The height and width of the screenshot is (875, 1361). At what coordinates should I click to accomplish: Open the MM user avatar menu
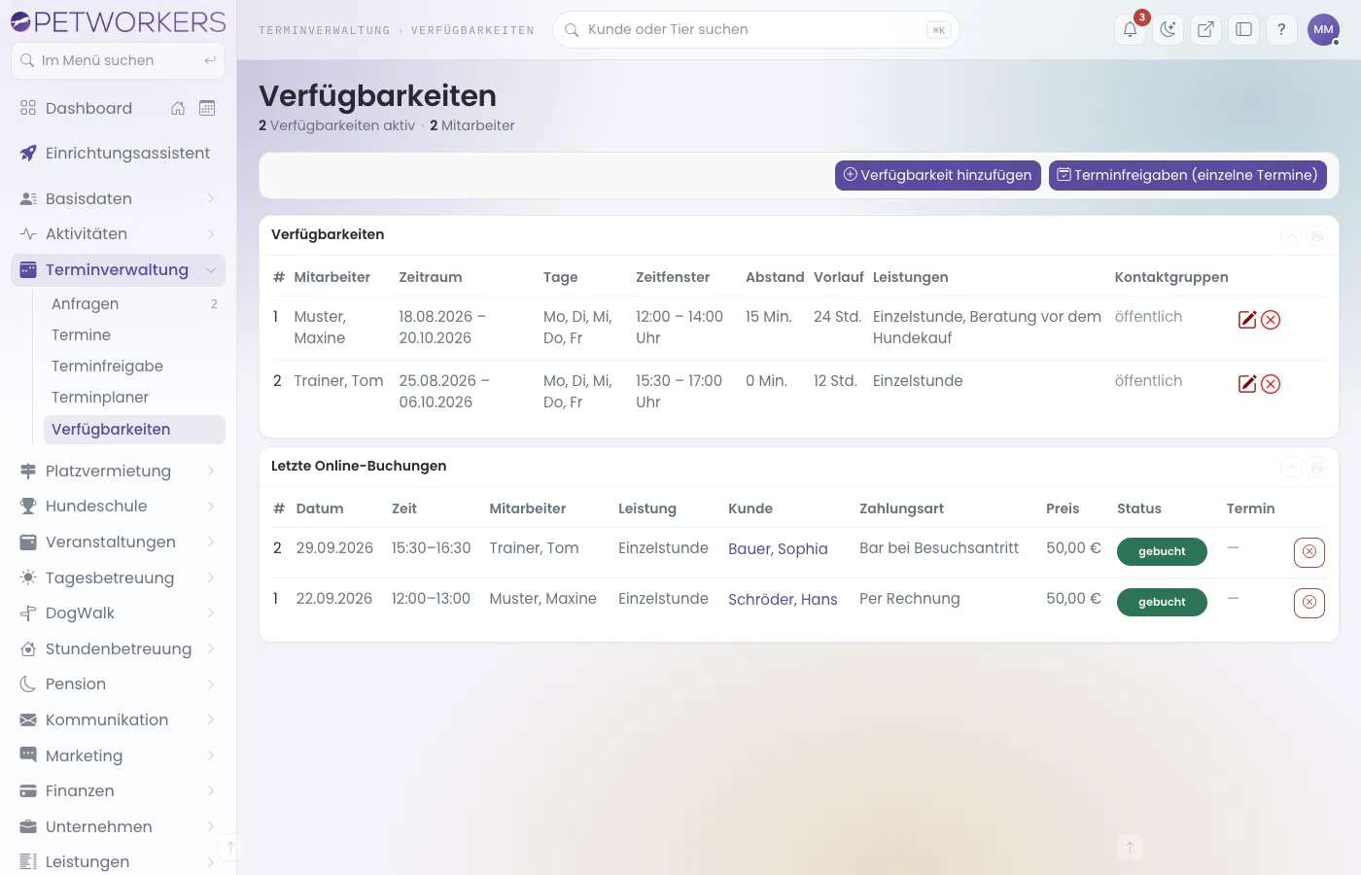[1323, 29]
